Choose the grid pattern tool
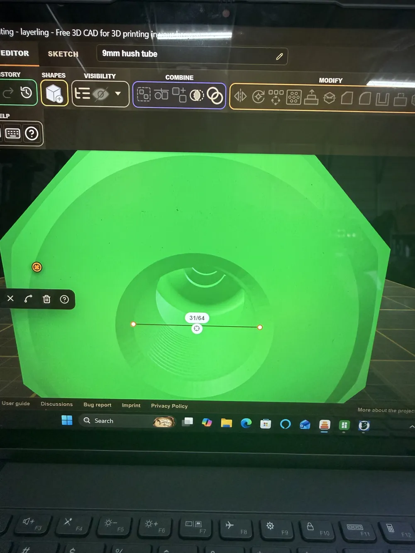The width and height of the screenshot is (415, 553). (293, 97)
